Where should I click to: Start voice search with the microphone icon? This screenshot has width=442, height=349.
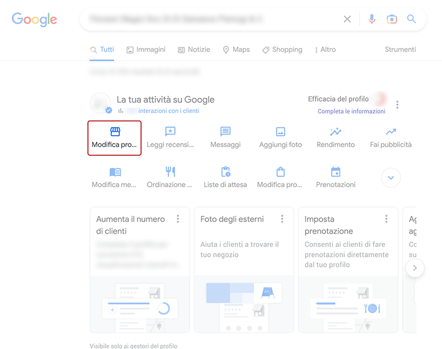pyautogui.click(x=372, y=19)
